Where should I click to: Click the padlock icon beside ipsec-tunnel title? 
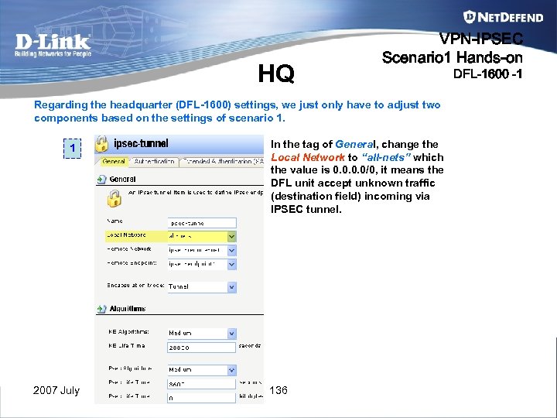101,144
